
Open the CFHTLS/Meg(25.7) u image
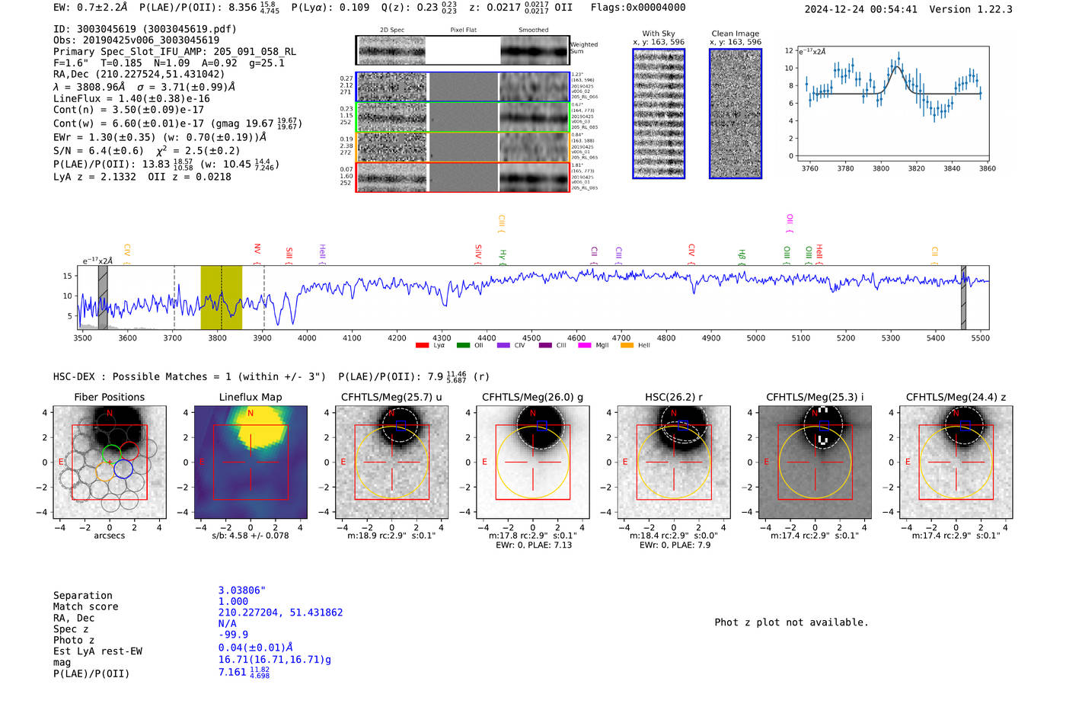point(391,463)
